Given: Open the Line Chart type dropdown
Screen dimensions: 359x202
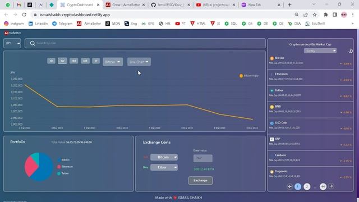Looking at the screenshot, I should click(139, 62).
